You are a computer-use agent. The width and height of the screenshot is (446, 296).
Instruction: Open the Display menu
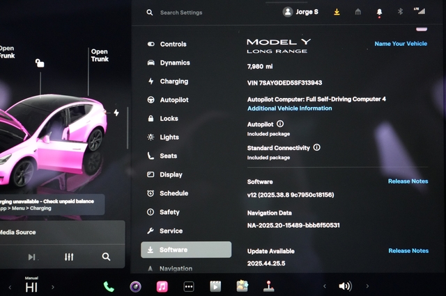pos(164,174)
